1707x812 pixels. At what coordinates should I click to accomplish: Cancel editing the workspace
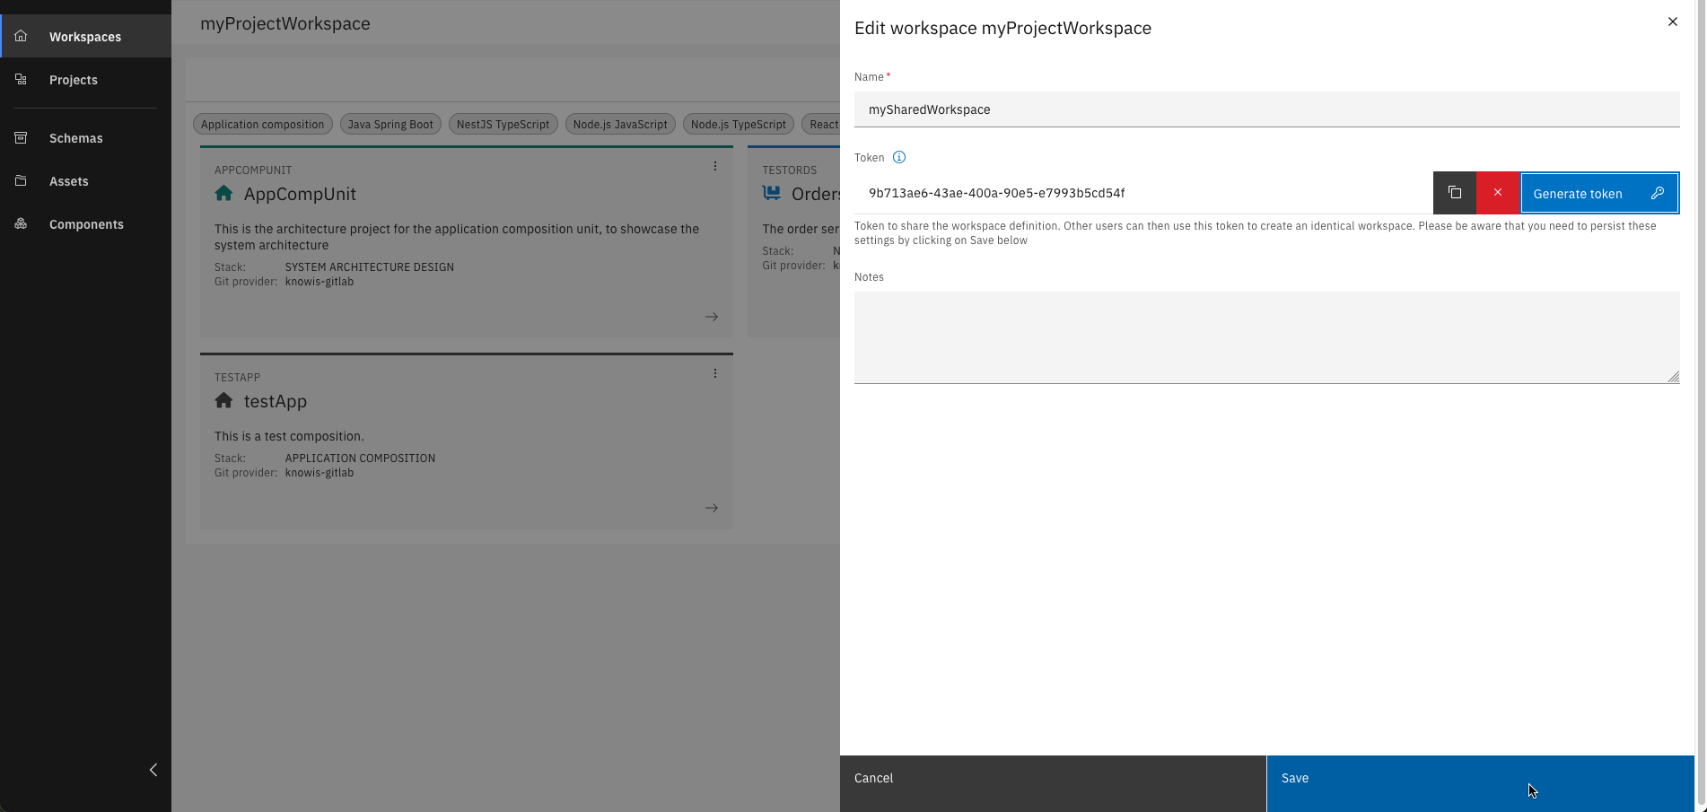[x=1052, y=779]
